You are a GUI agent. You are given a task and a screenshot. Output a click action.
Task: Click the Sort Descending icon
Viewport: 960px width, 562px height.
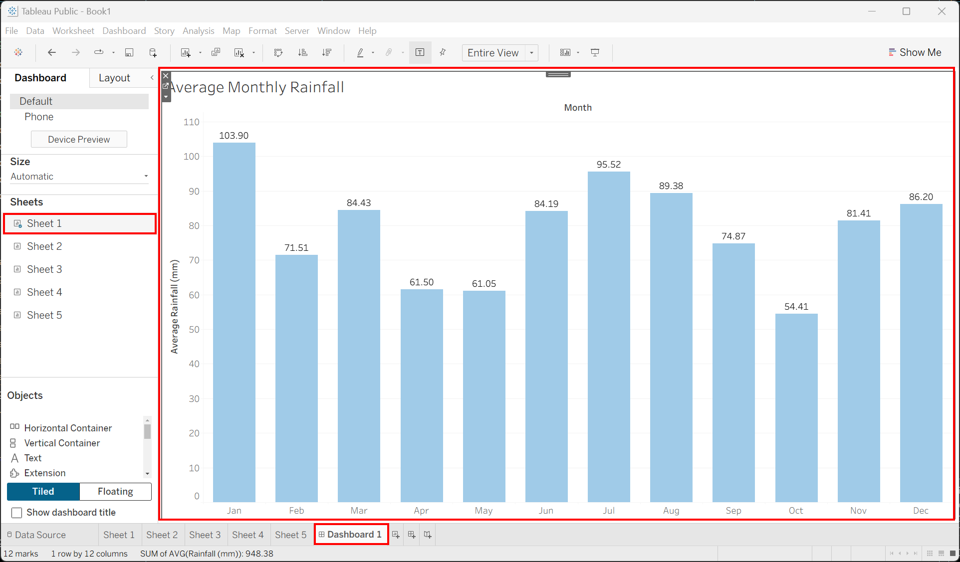click(x=327, y=52)
